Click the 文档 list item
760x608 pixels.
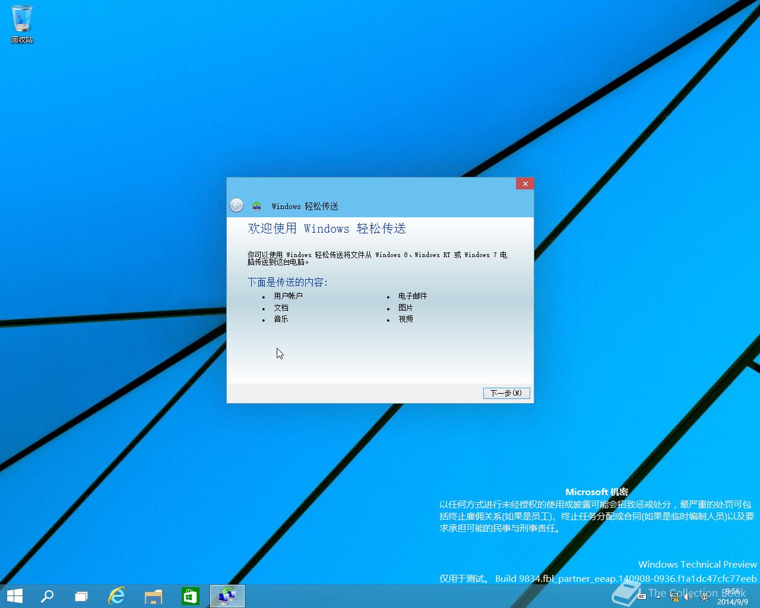click(281, 308)
